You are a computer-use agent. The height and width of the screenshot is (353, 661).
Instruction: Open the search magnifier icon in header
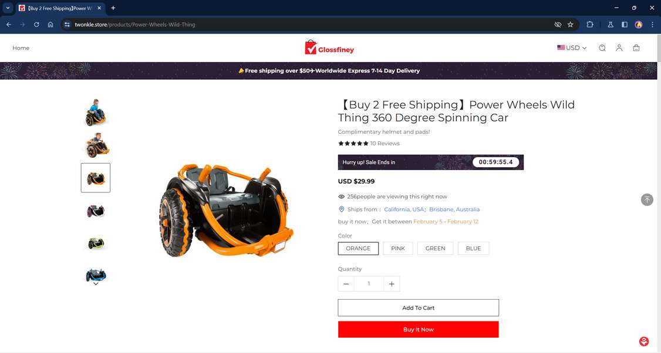[x=602, y=48]
